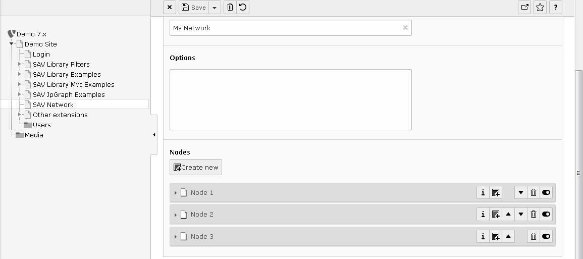Open the Media folder in page tree
This screenshot has width=583, height=259.
34,135
